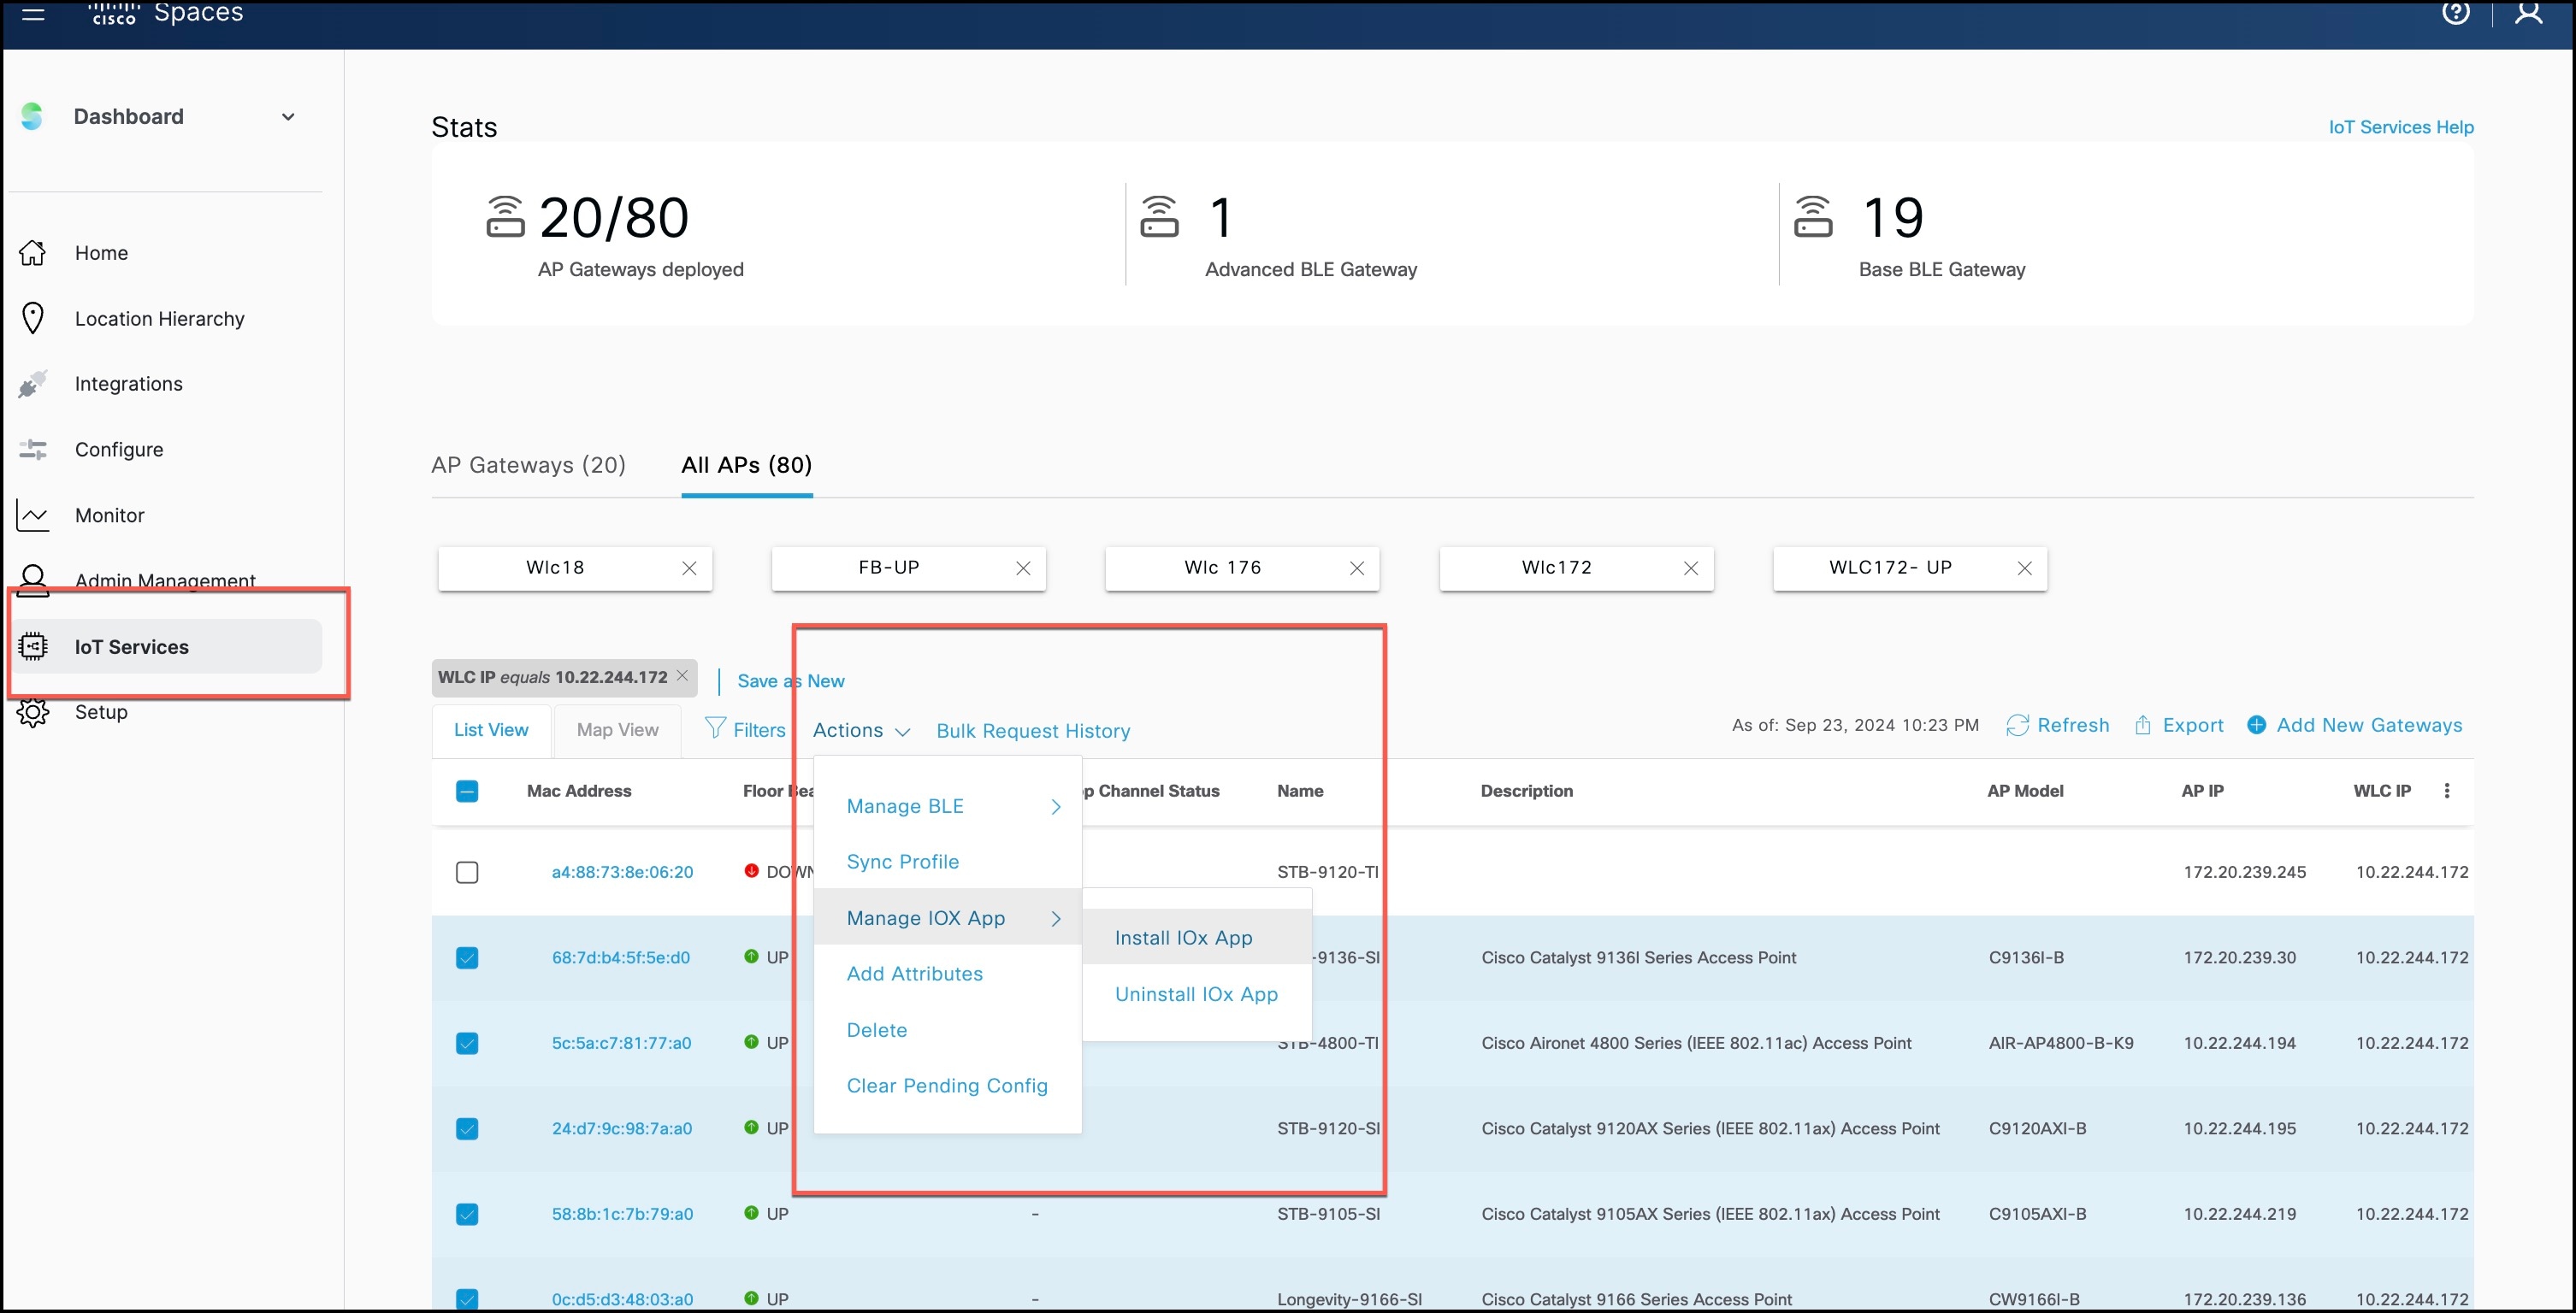Click the Setup gear icon

(32, 712)
